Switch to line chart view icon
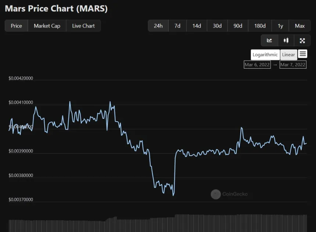This screenshot has width=316, height=232. click(x=269, y=40)
